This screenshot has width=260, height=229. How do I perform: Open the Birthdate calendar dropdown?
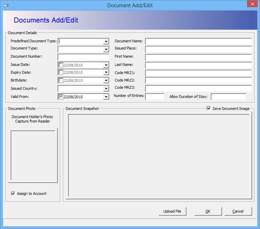point(106,80)
